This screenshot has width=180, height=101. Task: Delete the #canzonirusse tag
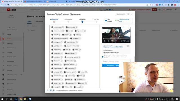point(63,31)
